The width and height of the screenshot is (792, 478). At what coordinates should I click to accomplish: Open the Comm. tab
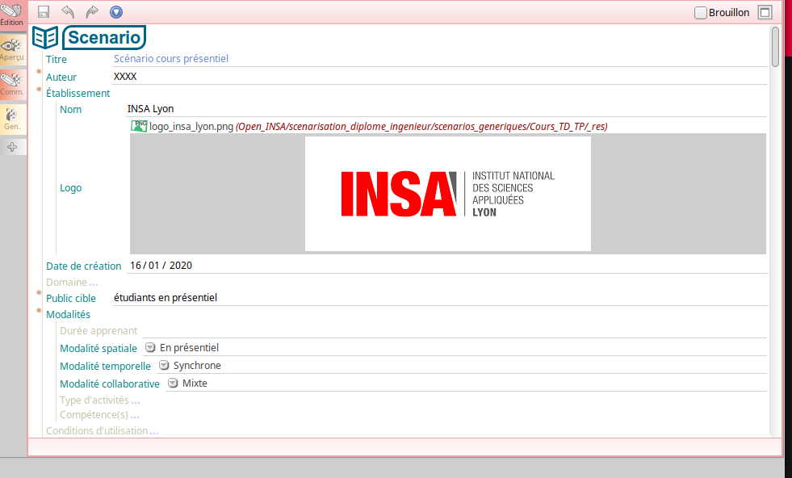click(x=13, y=85)
